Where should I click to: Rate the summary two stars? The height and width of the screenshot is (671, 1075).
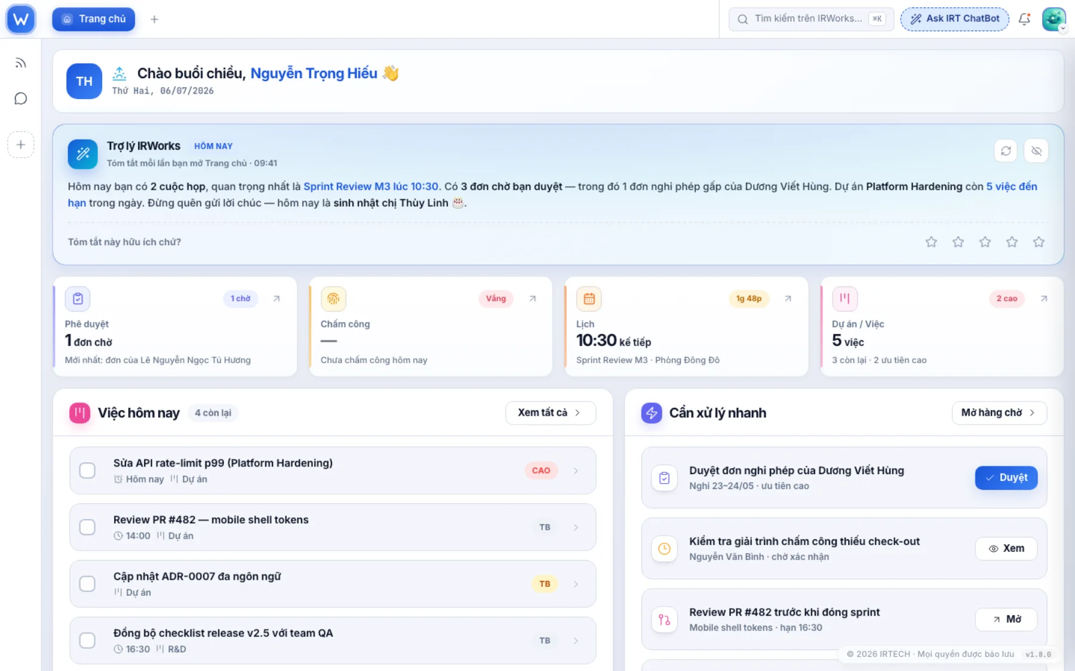[x=958, y=242]
